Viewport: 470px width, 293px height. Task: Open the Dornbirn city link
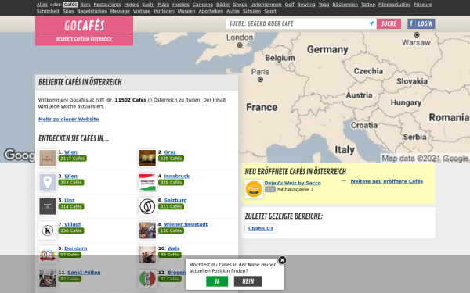76,248
